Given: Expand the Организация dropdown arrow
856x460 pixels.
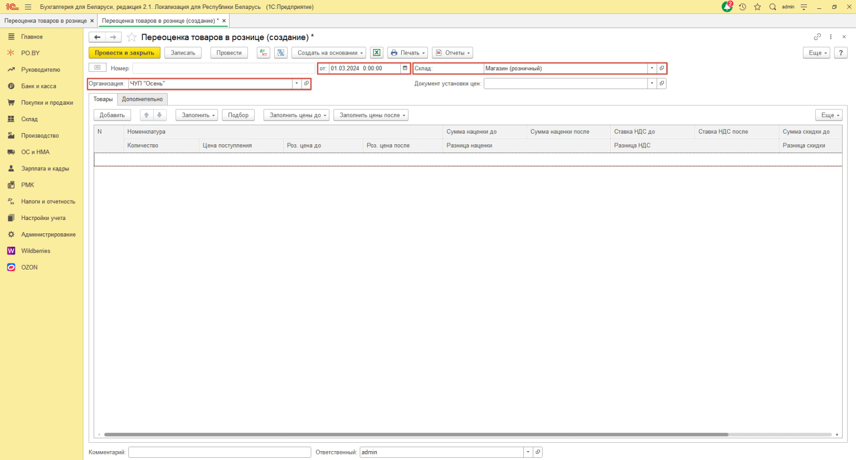Looking at the screenshot, I should pyautogui.click(x=296, y=84).
